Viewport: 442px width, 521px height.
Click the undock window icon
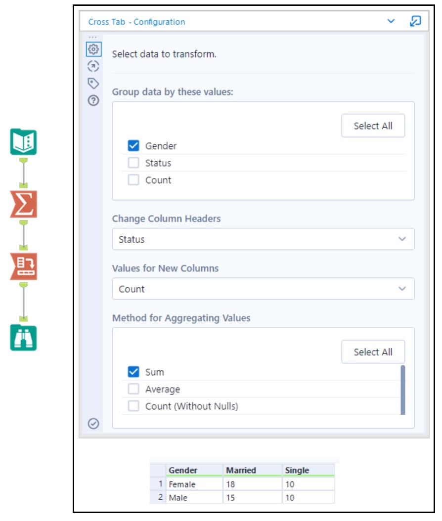click(415, 21)
